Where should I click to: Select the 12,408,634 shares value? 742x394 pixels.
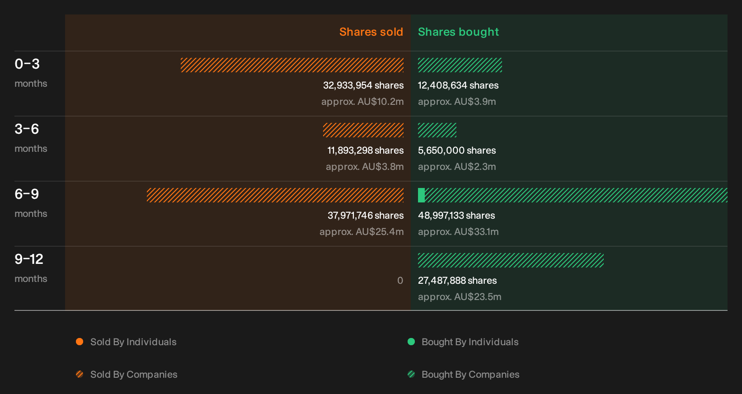tap(458, 85)
